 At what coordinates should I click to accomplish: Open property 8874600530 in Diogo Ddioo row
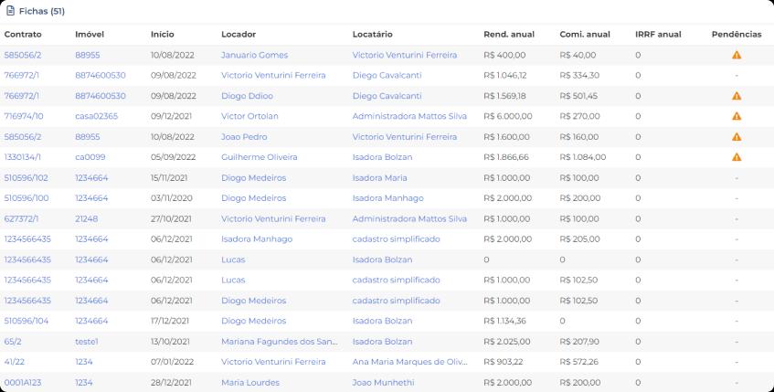101,96
